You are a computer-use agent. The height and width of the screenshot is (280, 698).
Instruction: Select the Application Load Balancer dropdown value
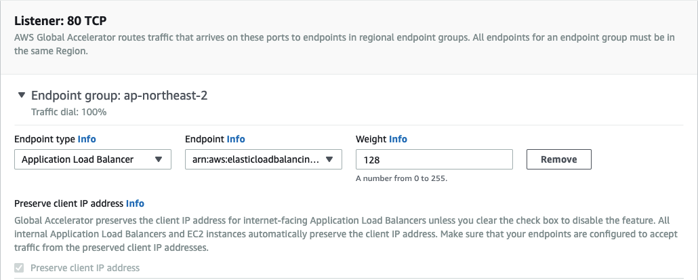click(78, 159)
